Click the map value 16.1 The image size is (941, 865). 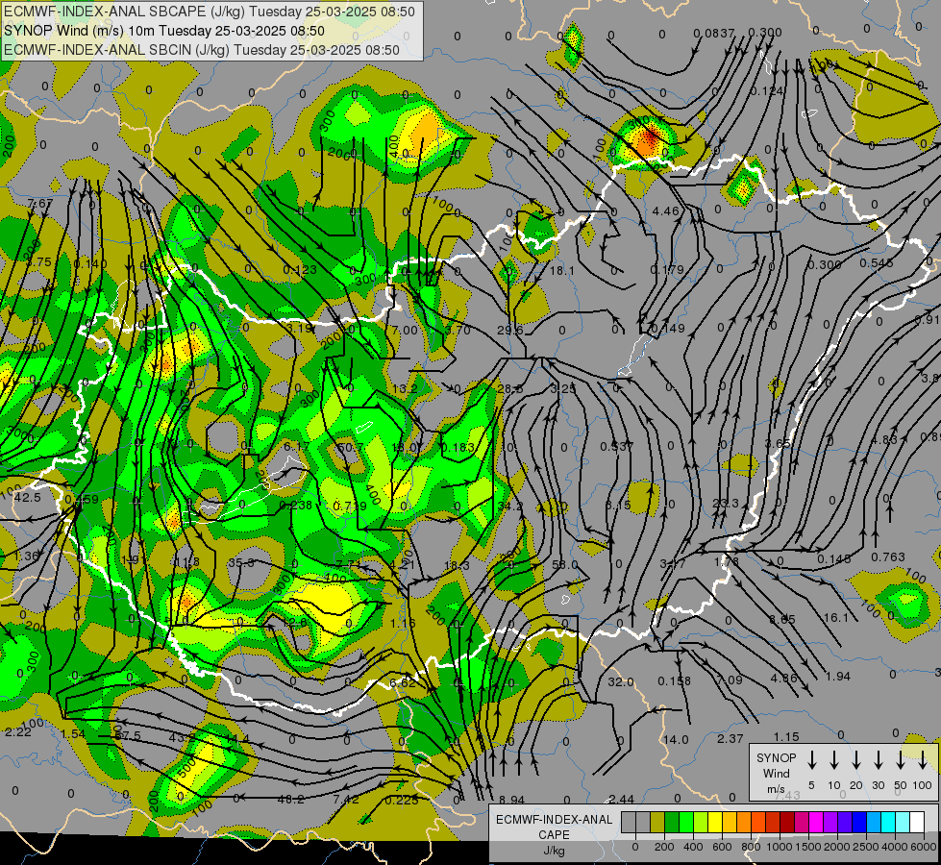click(x=836, y=618)
